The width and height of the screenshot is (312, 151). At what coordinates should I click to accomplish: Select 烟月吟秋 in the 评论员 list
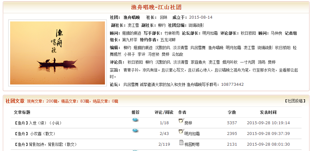(230, 62)
